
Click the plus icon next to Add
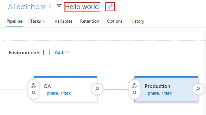point(50,52)
